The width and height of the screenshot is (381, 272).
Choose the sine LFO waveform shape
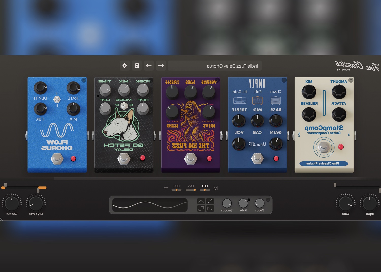pos(210,201)
